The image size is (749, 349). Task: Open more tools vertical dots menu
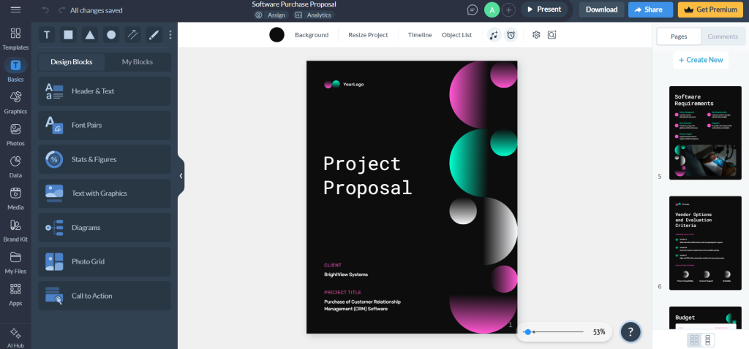(x=170, y=35)
